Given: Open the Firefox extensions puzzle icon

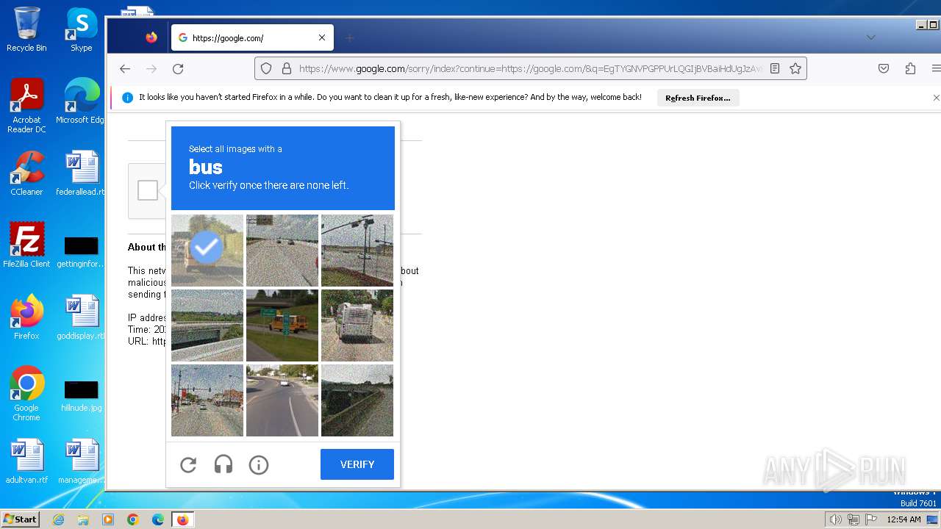Looking at the screenshot, I should 910,68.
